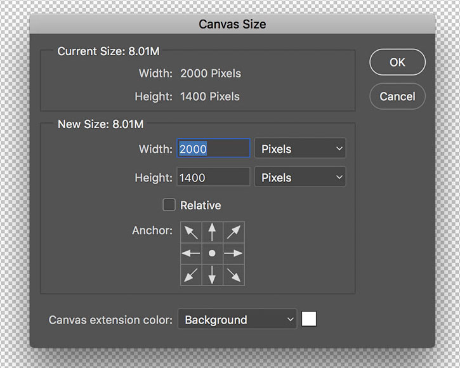Set anchor to top-left arrow
This screenshot has width=460, height=368.
(x=191, y=232)
